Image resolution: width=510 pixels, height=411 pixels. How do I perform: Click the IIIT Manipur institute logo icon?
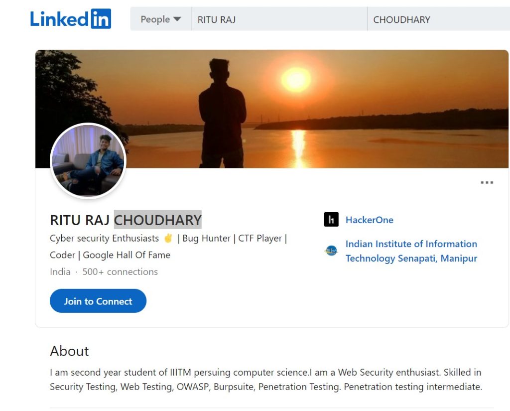tap(331, 251)
